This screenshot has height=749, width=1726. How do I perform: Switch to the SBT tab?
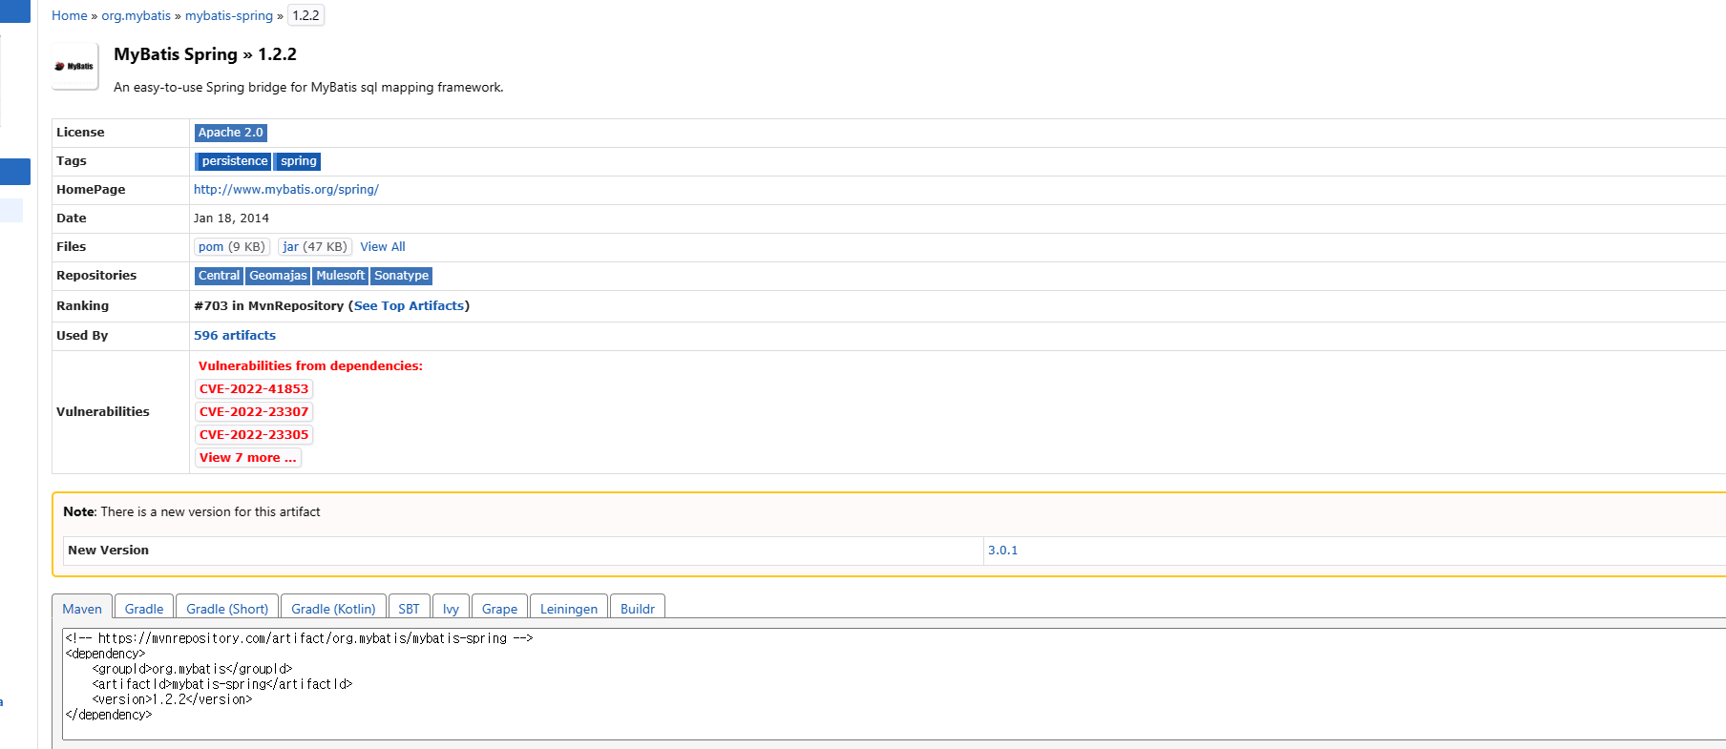coord(409,608)
